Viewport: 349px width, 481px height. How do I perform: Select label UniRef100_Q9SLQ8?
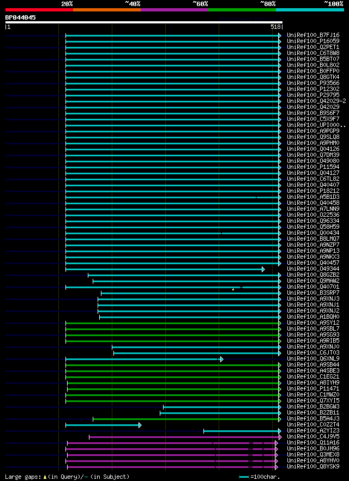[x=313, y=137]
